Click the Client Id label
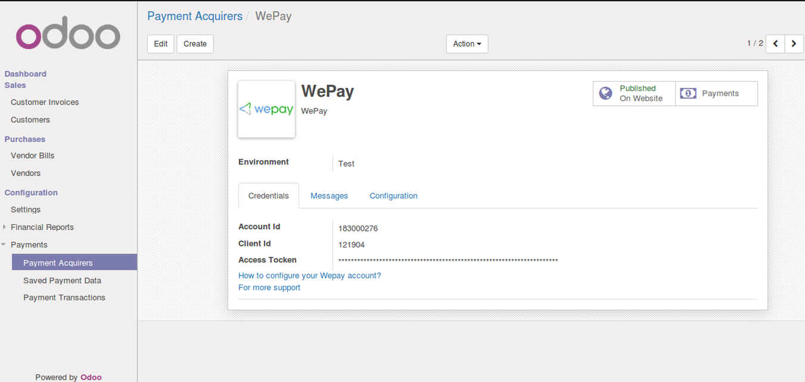The height and width of the screenshot is (382, 805). pyautogui.click(x=254, y=243)
